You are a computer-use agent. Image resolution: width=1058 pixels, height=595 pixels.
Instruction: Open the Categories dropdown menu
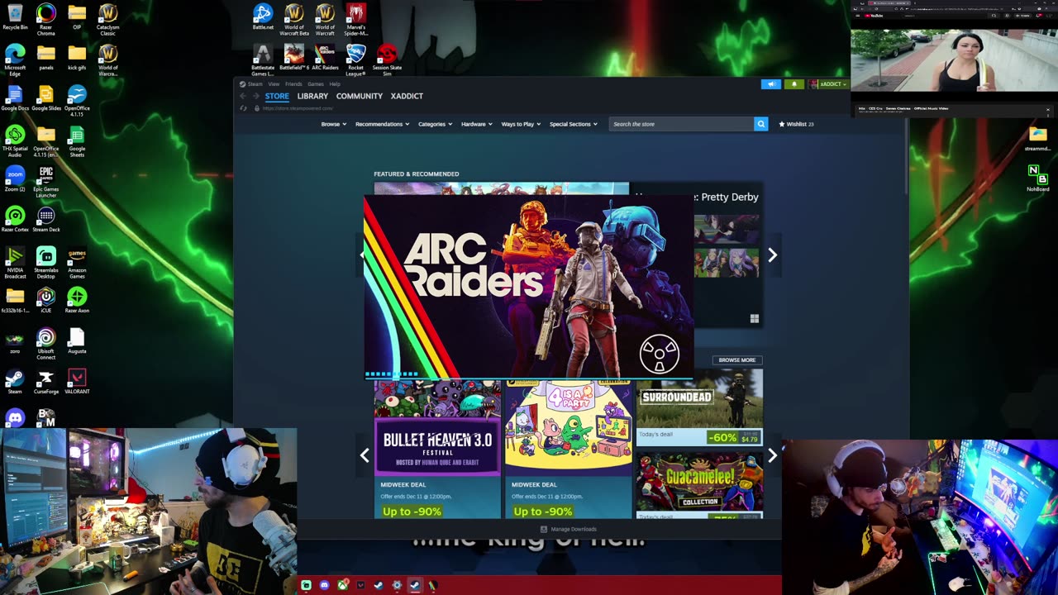(435, 124)
